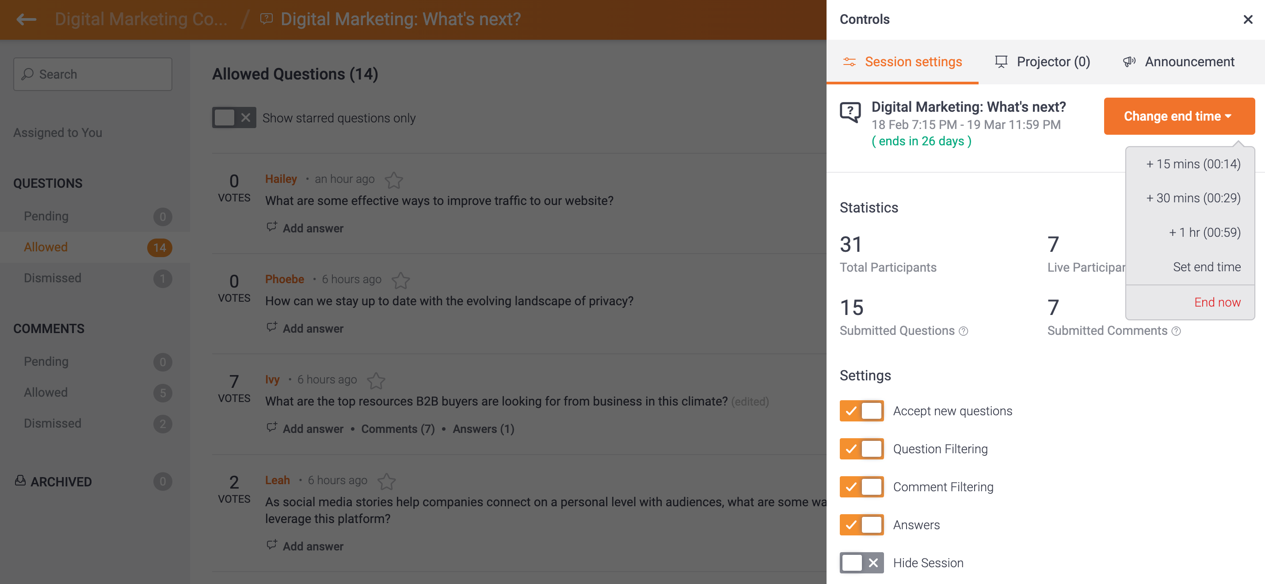Viewport: 1265px width, 584px height.
Task: Select Dismissed under Questions
Action: (x=95, y=278)
